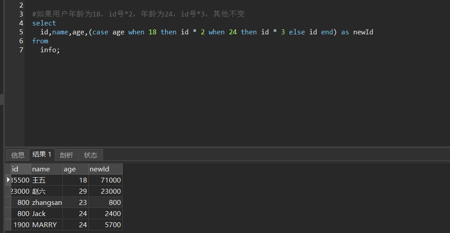Image resolution: width=450 pixels, height=233 pixels.
Task: Click the newId column header
Action: (x=105, y=169)
